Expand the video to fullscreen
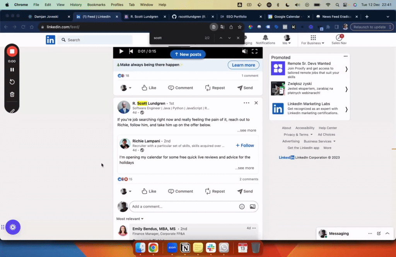 (254, 51)
